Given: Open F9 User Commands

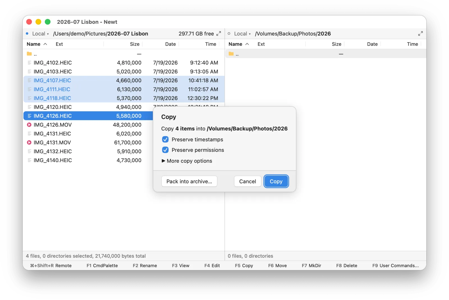Looking at the screenshot, I should (x=395, y=266).
